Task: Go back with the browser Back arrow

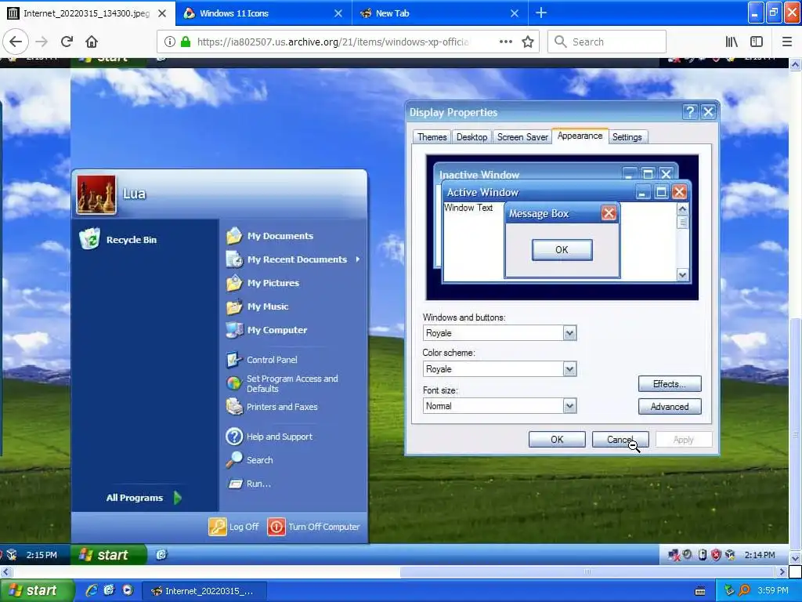Action: [16, 42]
